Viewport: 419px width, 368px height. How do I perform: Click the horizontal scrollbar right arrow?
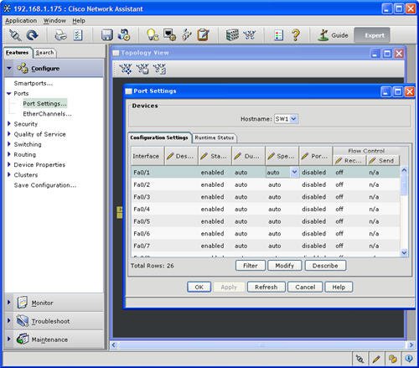(411, 345)
